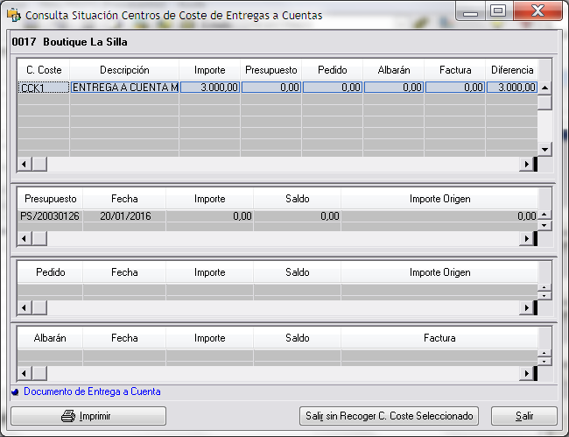The height and width of the screenshot is (437, 569).
Task: Click right arrow of cost table horizontal scrollbar
Action: tap(526, 164)
